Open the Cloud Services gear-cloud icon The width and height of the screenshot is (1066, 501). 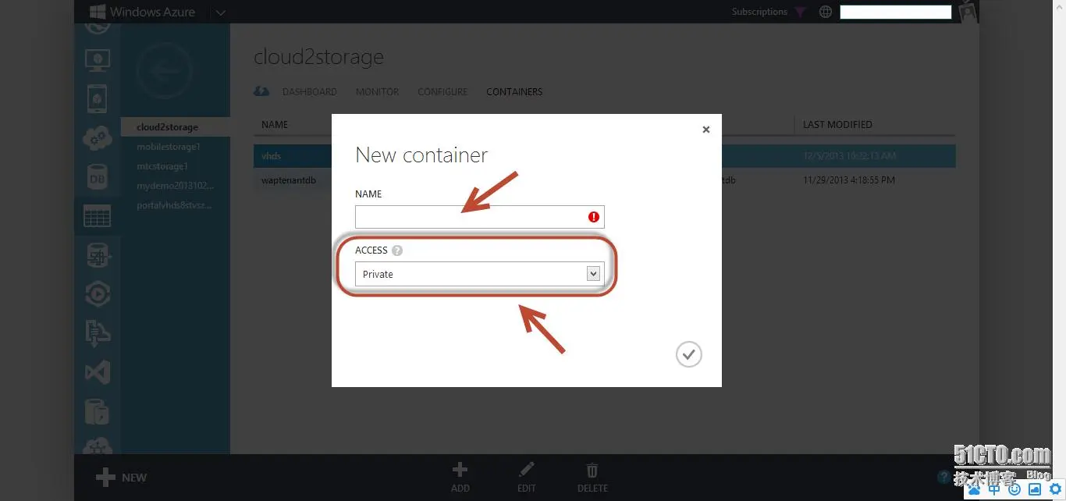[98, 138]
